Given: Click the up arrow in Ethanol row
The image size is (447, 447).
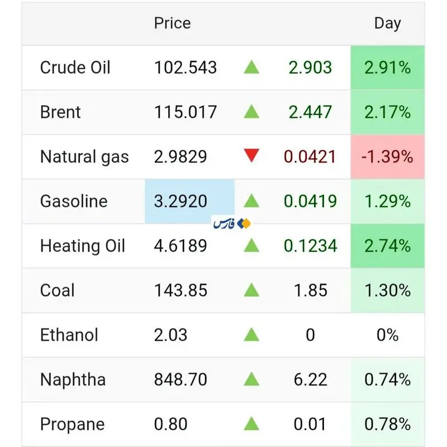Looking at the screenshot, I should point(251,335).
